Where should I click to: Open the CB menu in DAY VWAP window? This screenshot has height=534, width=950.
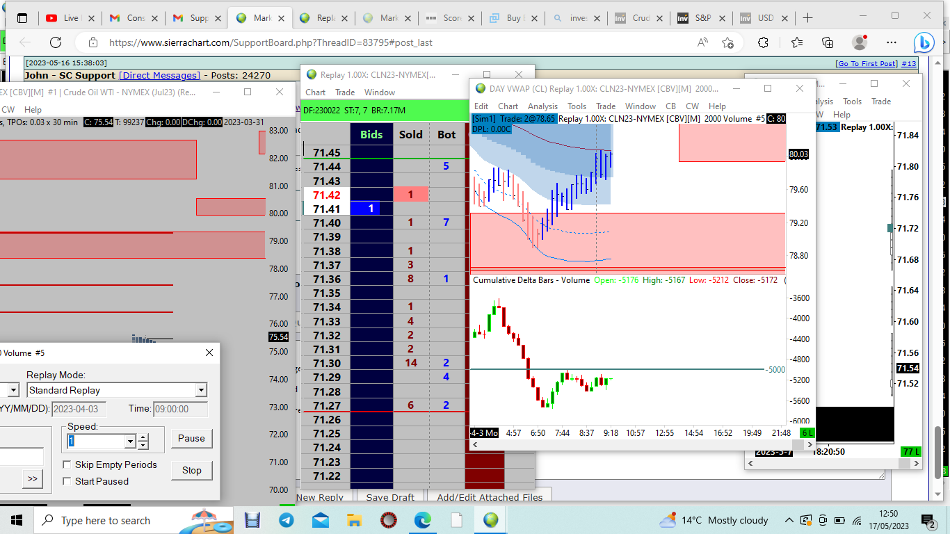(670, 106)
